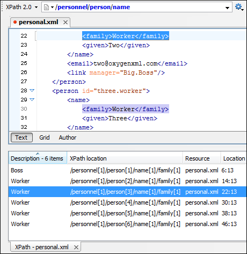The width and height of the screenshot is (247, 254).
Task: Open the scope selector arrow beside document icon
Action: click(x=52, y=8)
